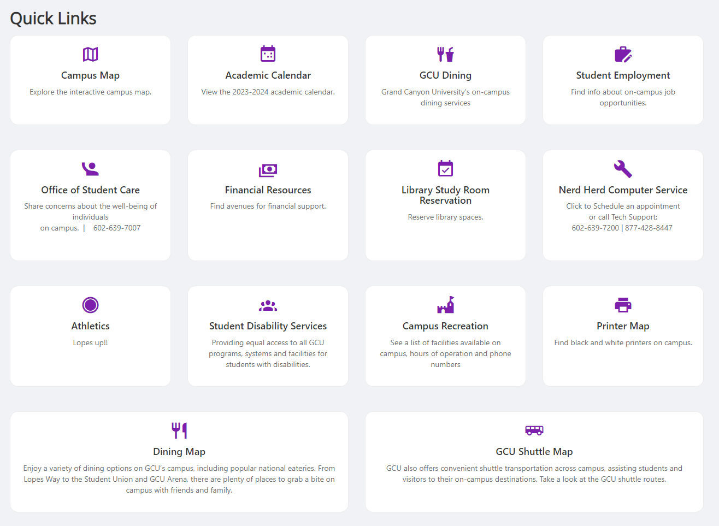Click the phone number 602-639-7007
Image resolution: width=719 pixels, height=526 pixels.
click(x=117, y=228)
